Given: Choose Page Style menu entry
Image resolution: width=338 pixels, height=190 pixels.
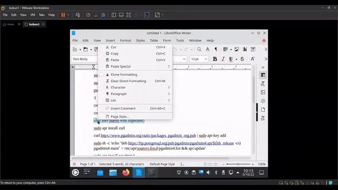Looking at the screenshot, I should (135, 117).
